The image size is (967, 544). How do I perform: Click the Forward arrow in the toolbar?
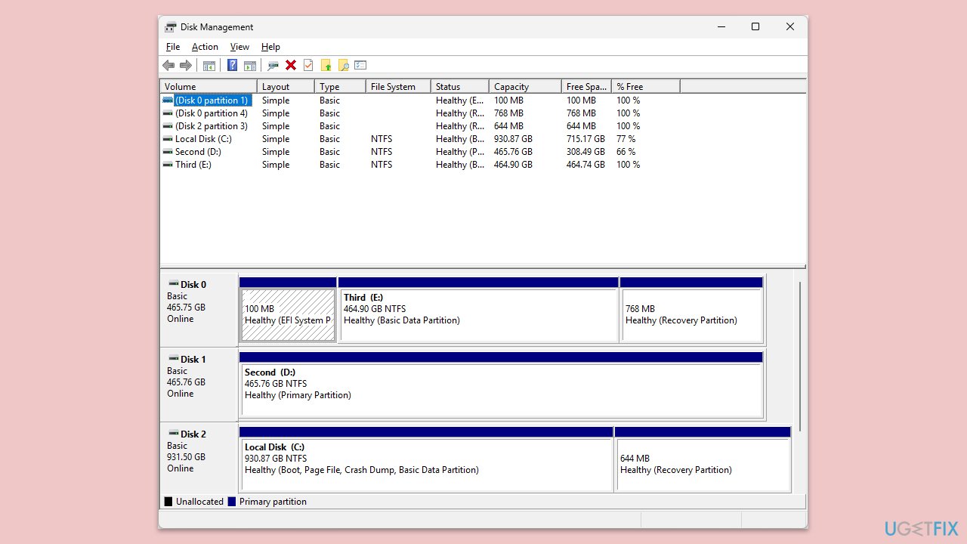[x=186, y=66]
